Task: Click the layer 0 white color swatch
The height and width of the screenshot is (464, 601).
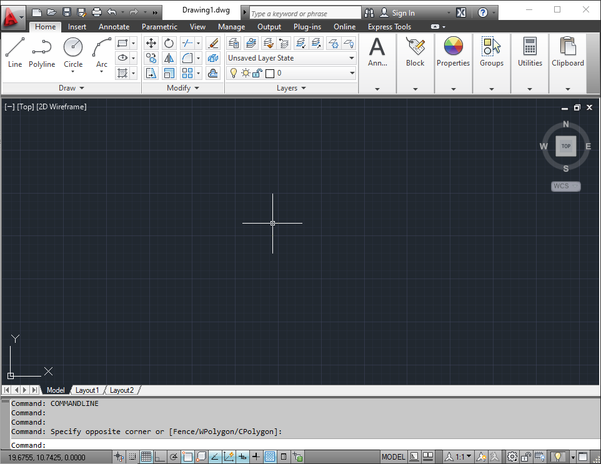Action: [x=270, y=73]
